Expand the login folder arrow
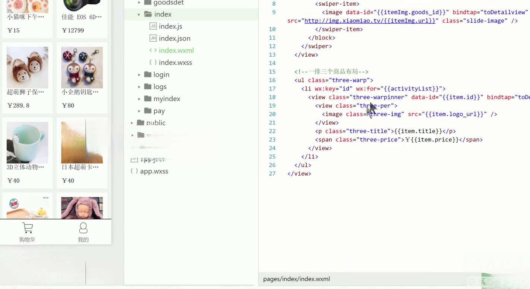This screenshot has height=289, width=530. click(139, 75)
